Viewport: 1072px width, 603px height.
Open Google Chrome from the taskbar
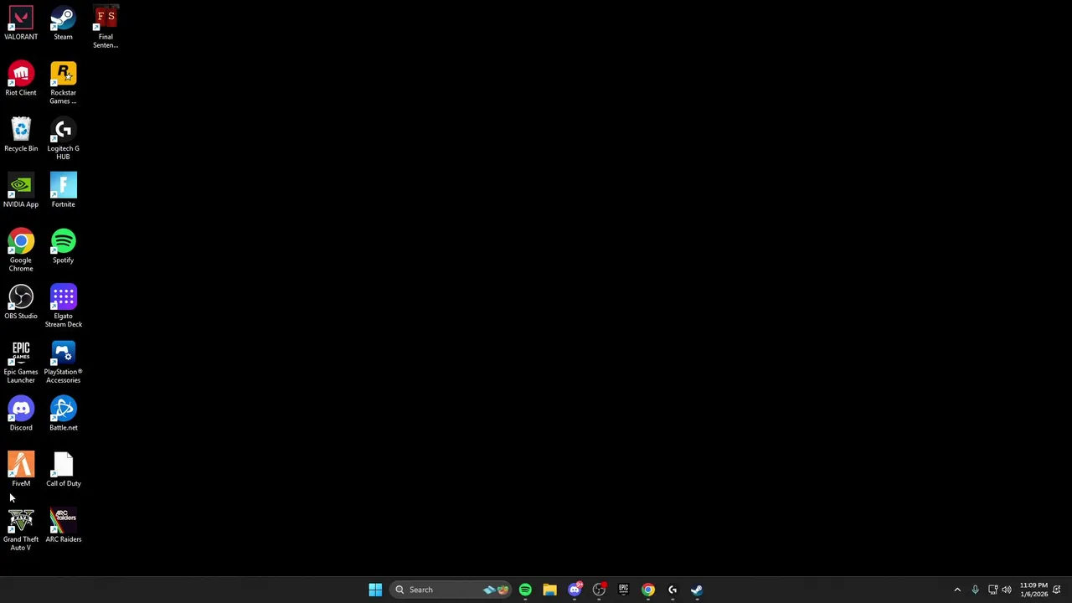[648, 590]
